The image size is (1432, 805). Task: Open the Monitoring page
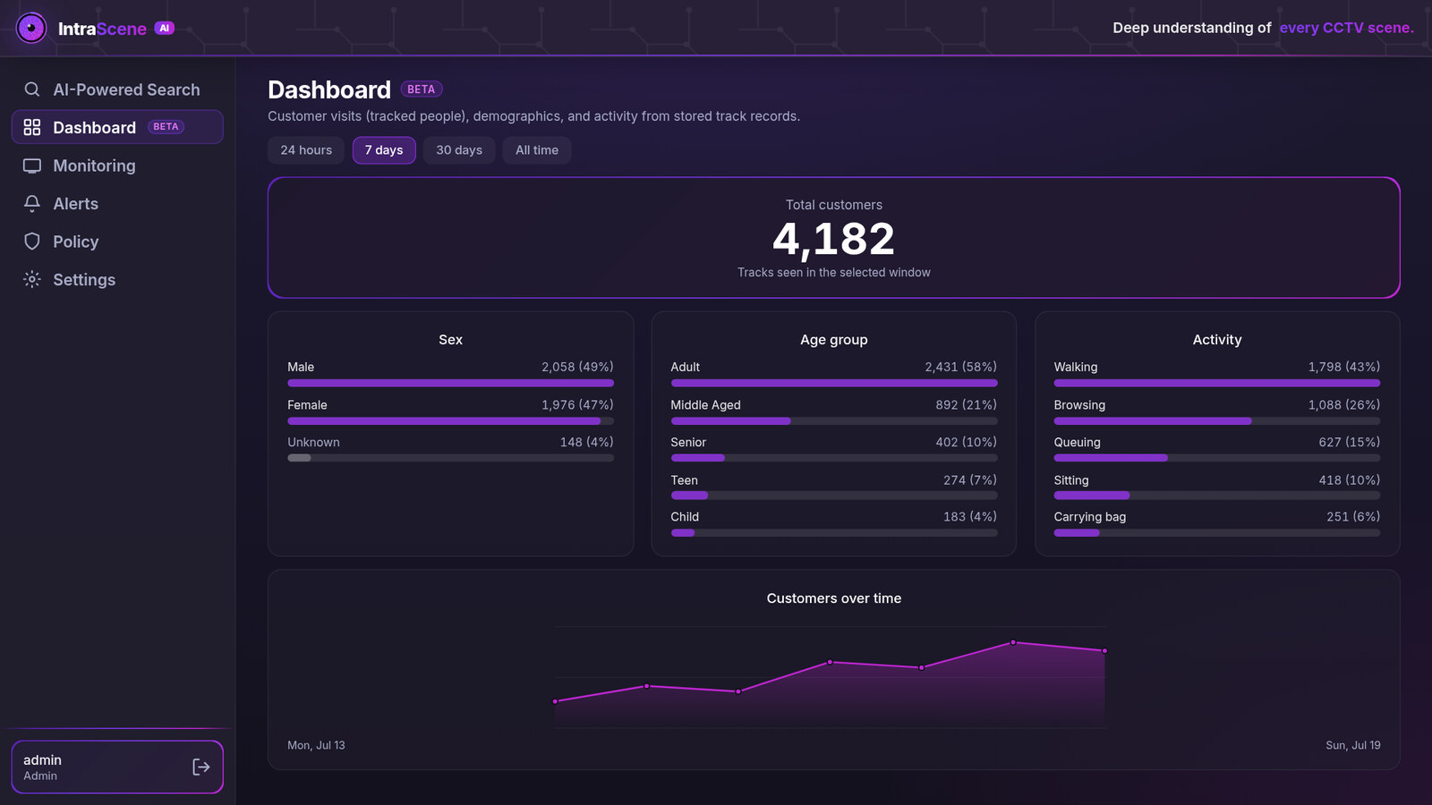coord(117,165)
